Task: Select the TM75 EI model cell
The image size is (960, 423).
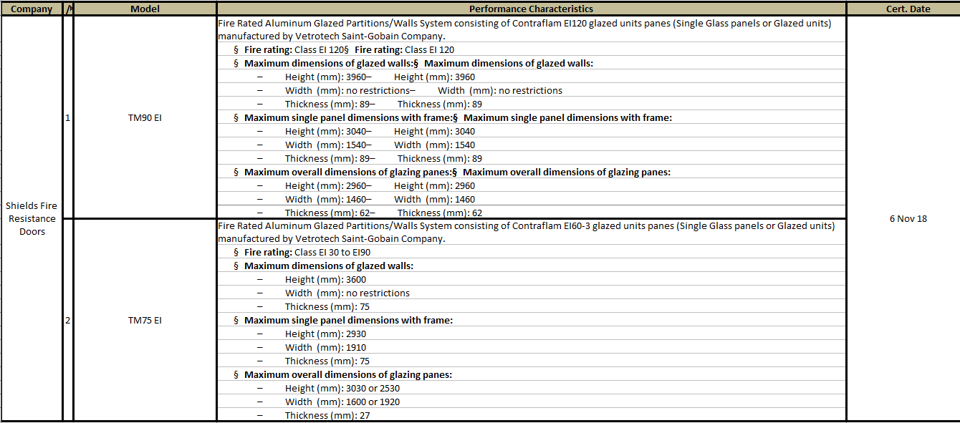Action: pyautogui.click(x=145, y=320)
